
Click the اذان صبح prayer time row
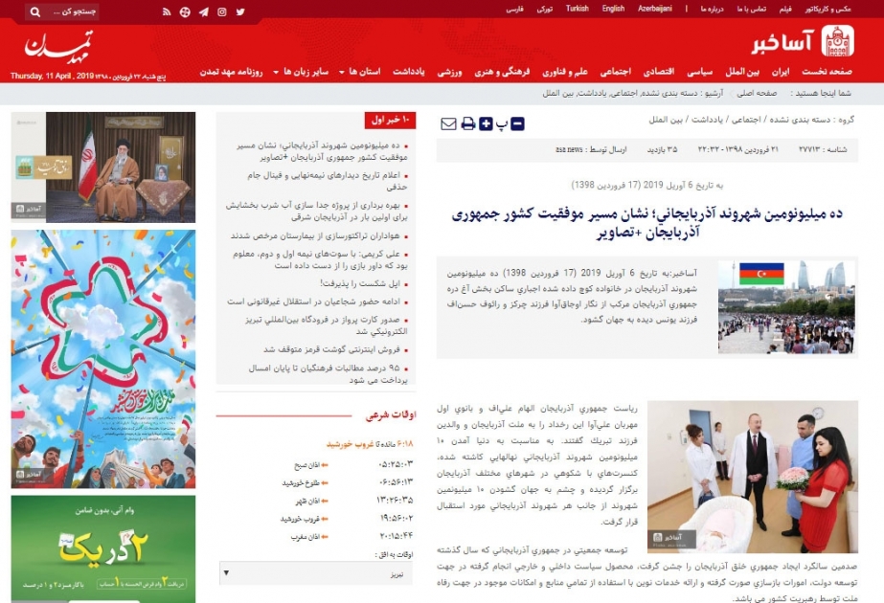pyautogui.click(x=353, y=465)
